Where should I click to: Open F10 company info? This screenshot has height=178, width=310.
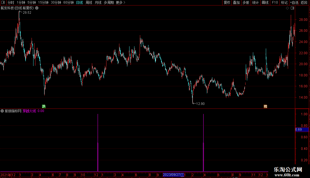tap(275, 2)
